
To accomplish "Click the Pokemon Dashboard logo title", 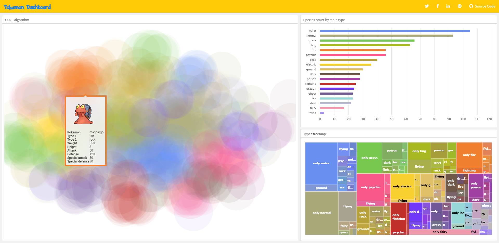I will tap(27, 7).
